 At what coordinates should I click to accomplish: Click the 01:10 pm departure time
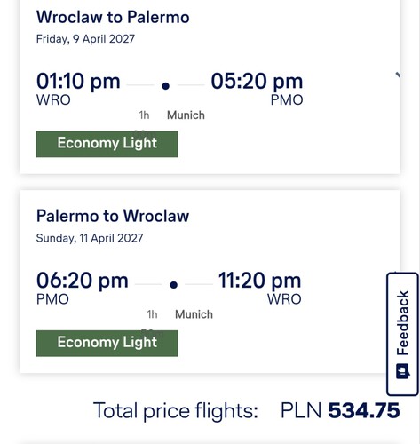(78, 81)
